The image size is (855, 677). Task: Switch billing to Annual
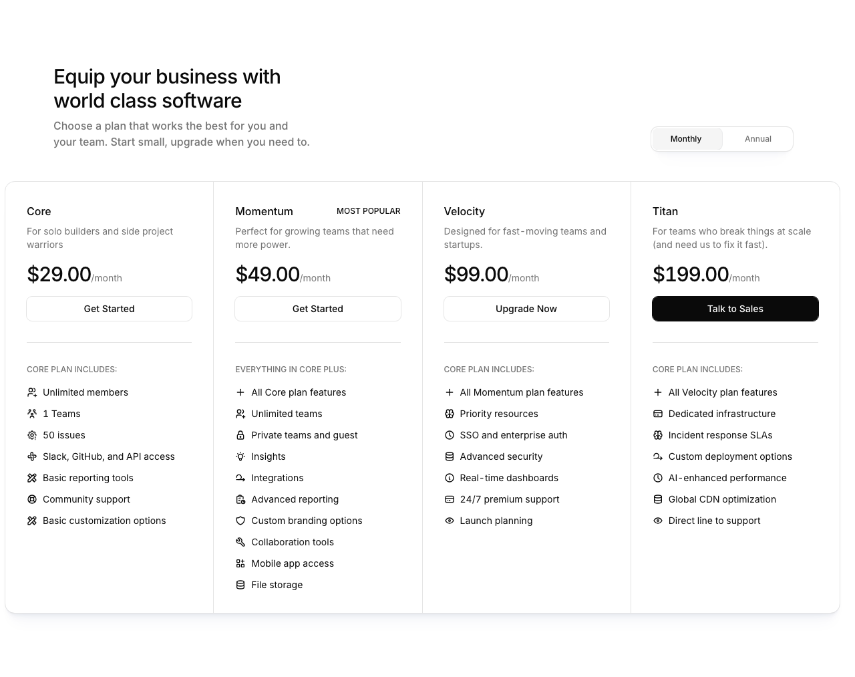pyautogui.click(x=758, y=139)
